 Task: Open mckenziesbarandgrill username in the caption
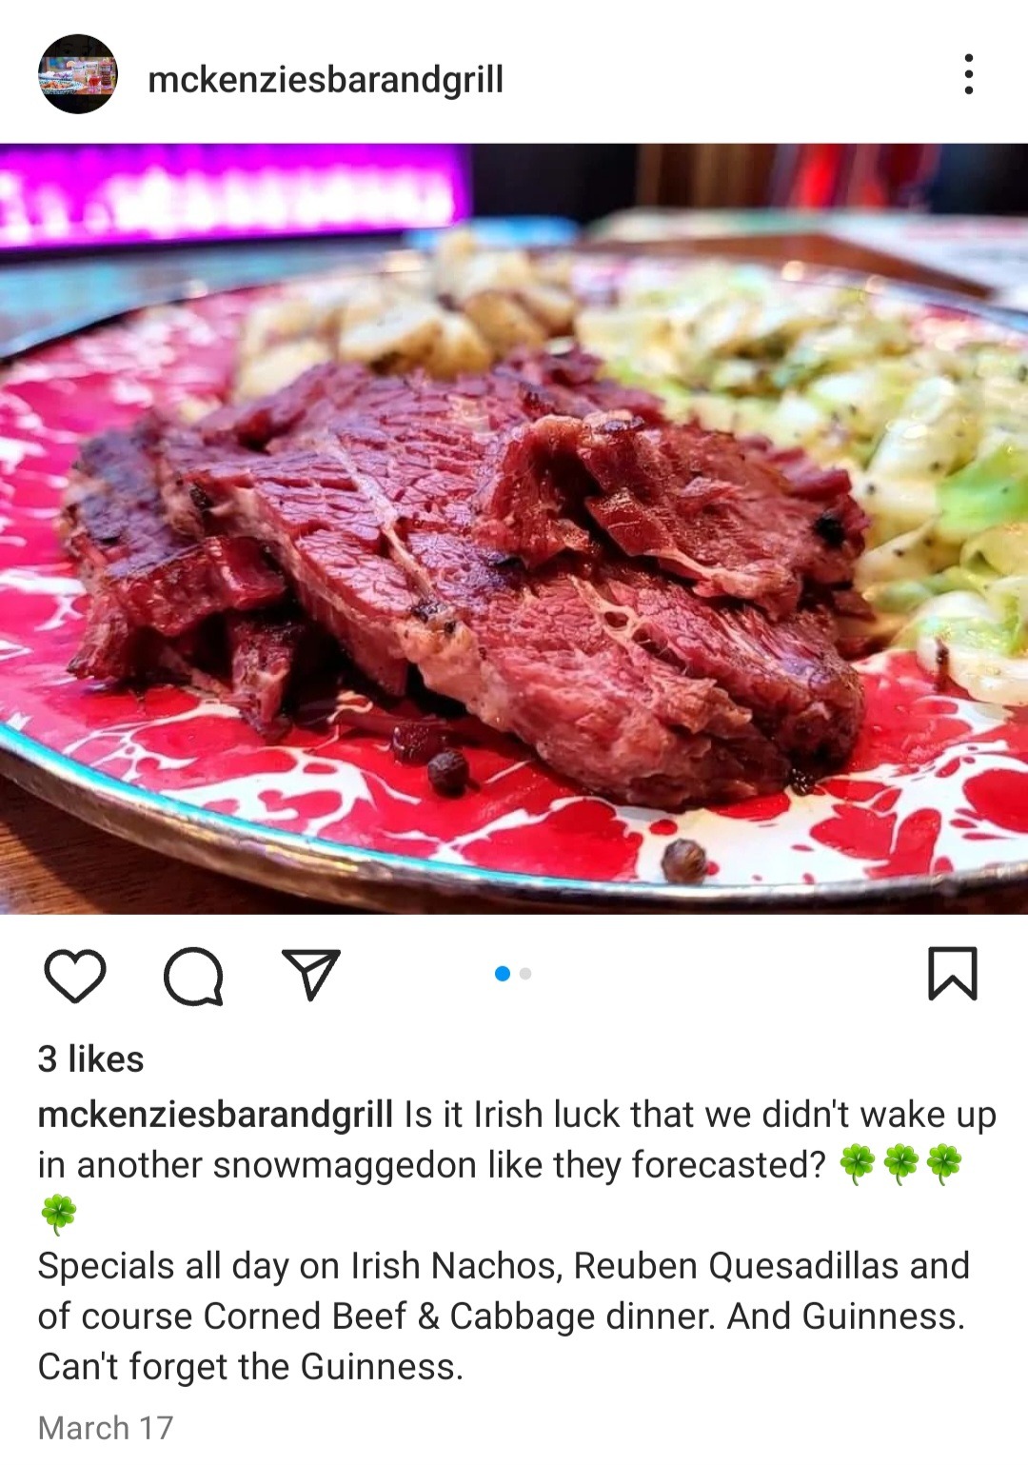215,1114
